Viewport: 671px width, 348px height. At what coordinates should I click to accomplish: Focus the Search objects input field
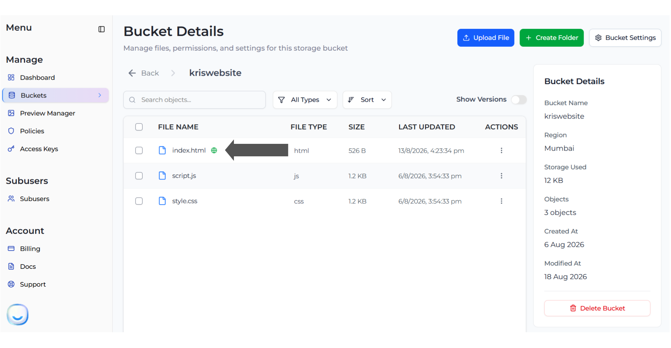[x=194, y=100]
